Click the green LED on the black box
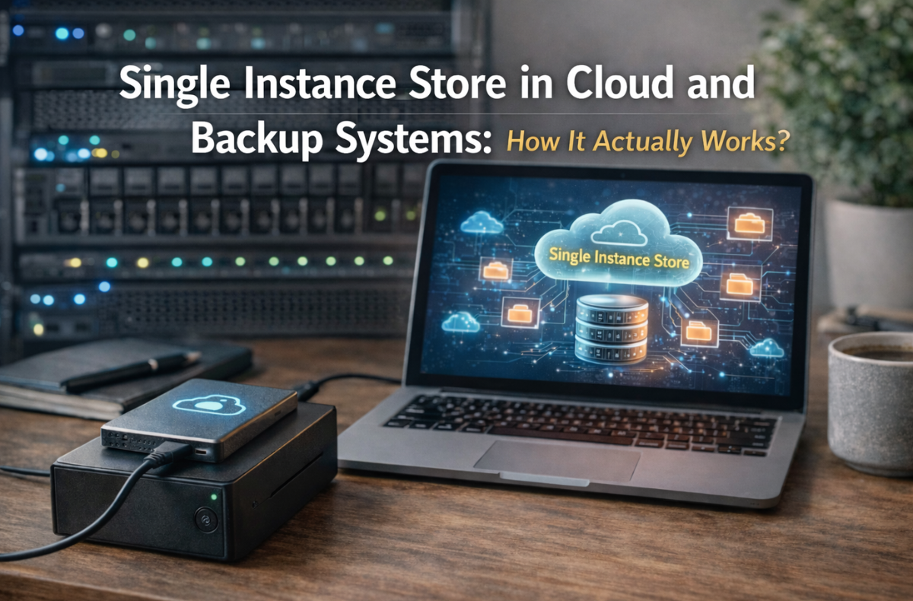The height and width of the screenshot is (601, 913). point(215,496)
